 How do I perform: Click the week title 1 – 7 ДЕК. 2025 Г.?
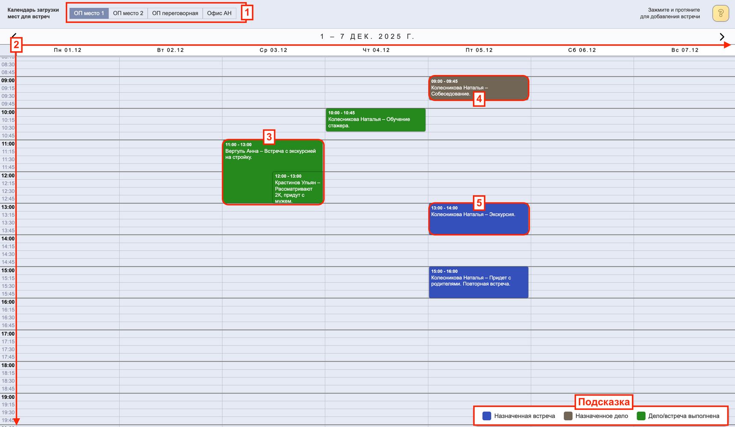367,37
